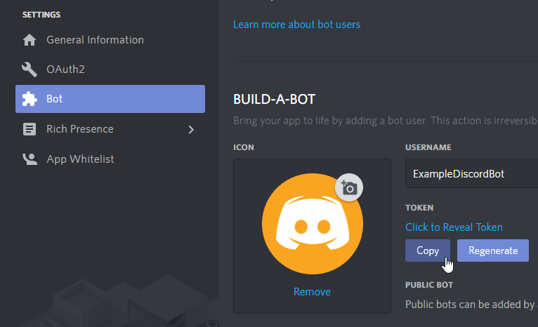This screenshot has width=538, height=327.
Task: Click the App Whitelist person icon
Action: point(29,159)
